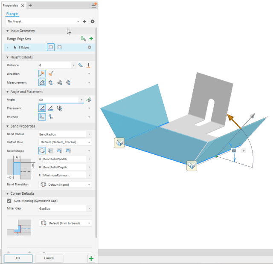The image size is (273, 264).
Task: Open the Properties panel hamburger menu
Action: pyautogui.click(x=94, y=6)
